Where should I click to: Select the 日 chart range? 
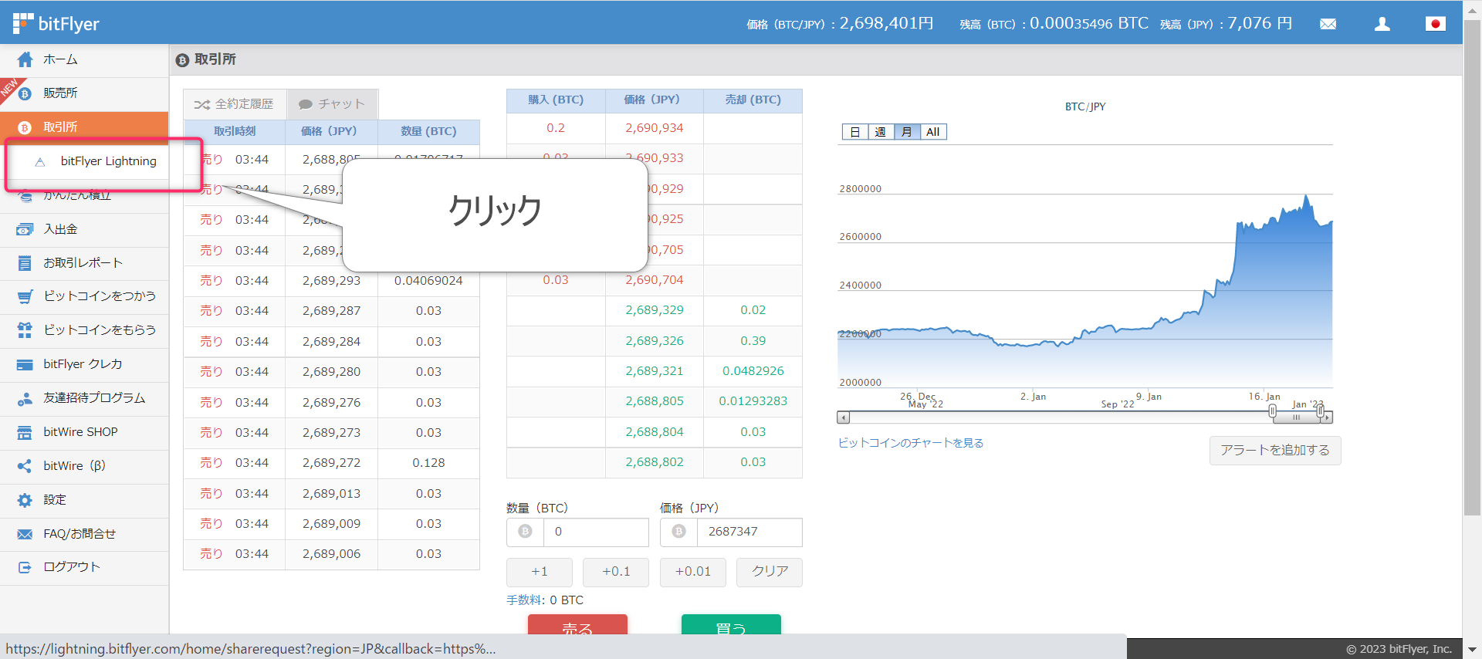click(x=855, y=132)
